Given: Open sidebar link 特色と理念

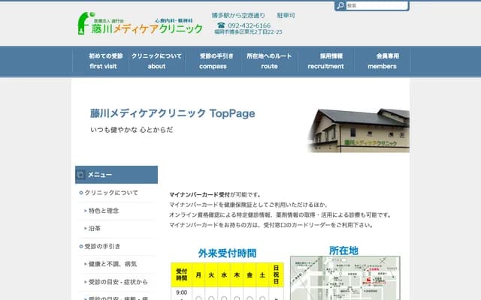Looking at the screenshot, I should click(x=104, y=211).
